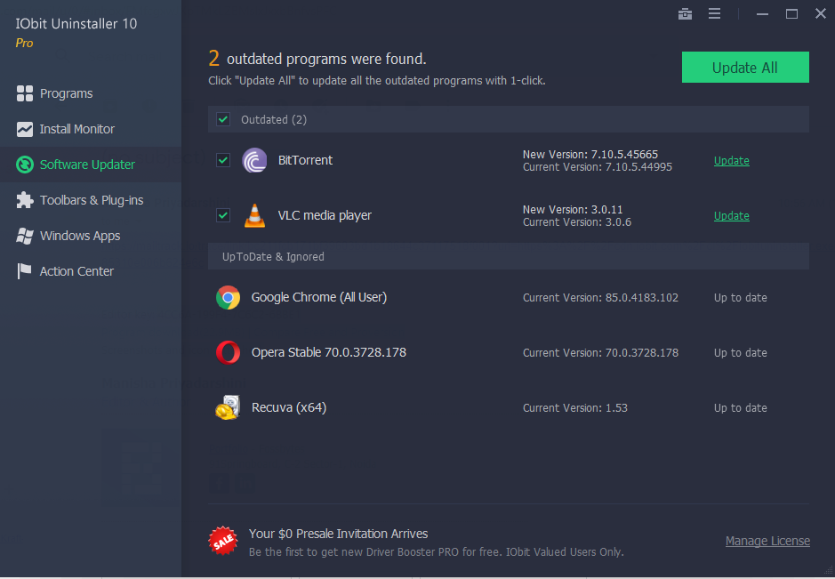Open the Manage License link
The image size is (835, 579).
(767, 541)
